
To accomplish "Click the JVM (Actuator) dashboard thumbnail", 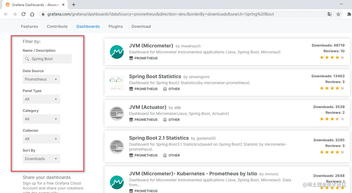I will (117, 114).
